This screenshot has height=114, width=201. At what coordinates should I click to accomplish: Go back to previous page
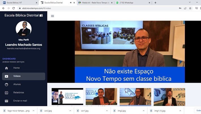pyautogui.click(x=3, y=8)
